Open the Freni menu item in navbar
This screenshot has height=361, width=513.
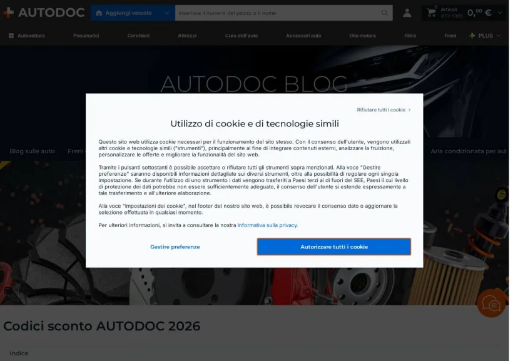coord(450,36)
